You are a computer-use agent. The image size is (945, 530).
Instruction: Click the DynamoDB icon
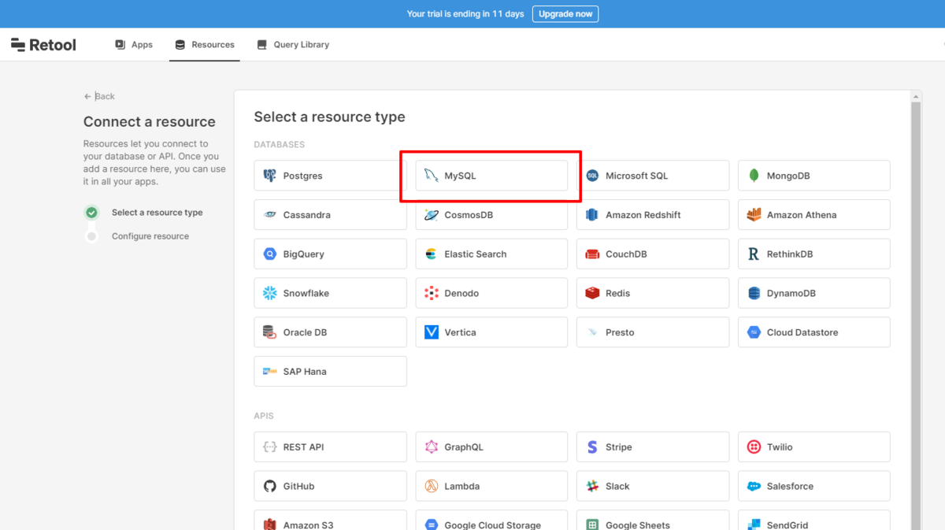pos(754,293)
